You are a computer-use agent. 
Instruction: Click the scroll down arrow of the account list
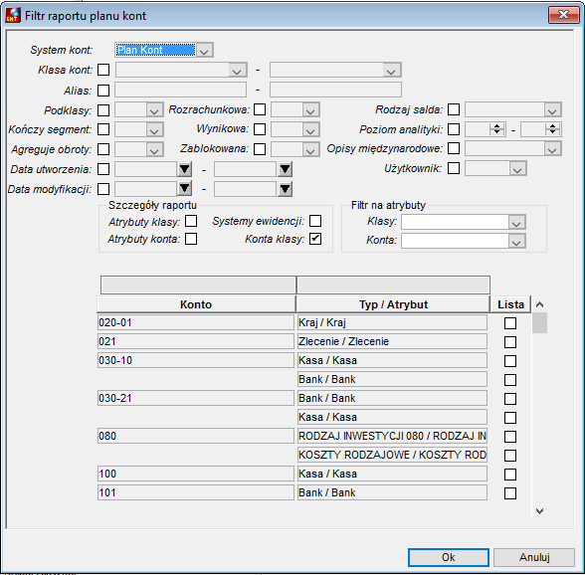pyautogui.click(x=539, y=510)
